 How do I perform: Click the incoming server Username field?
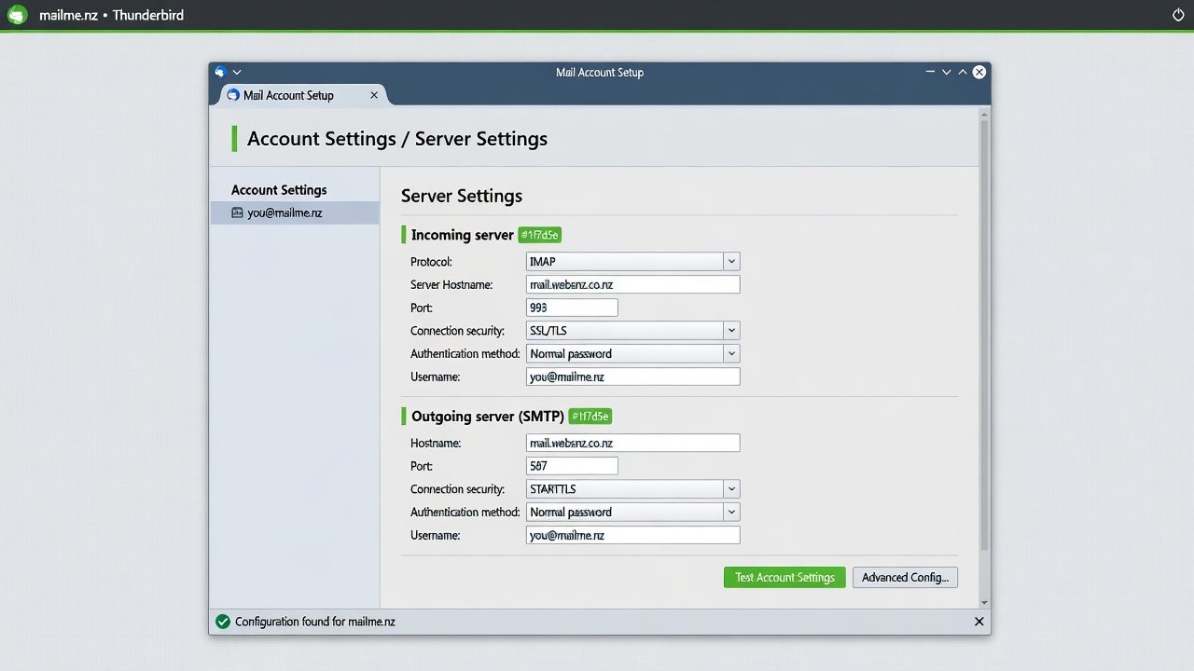point(632,377)
